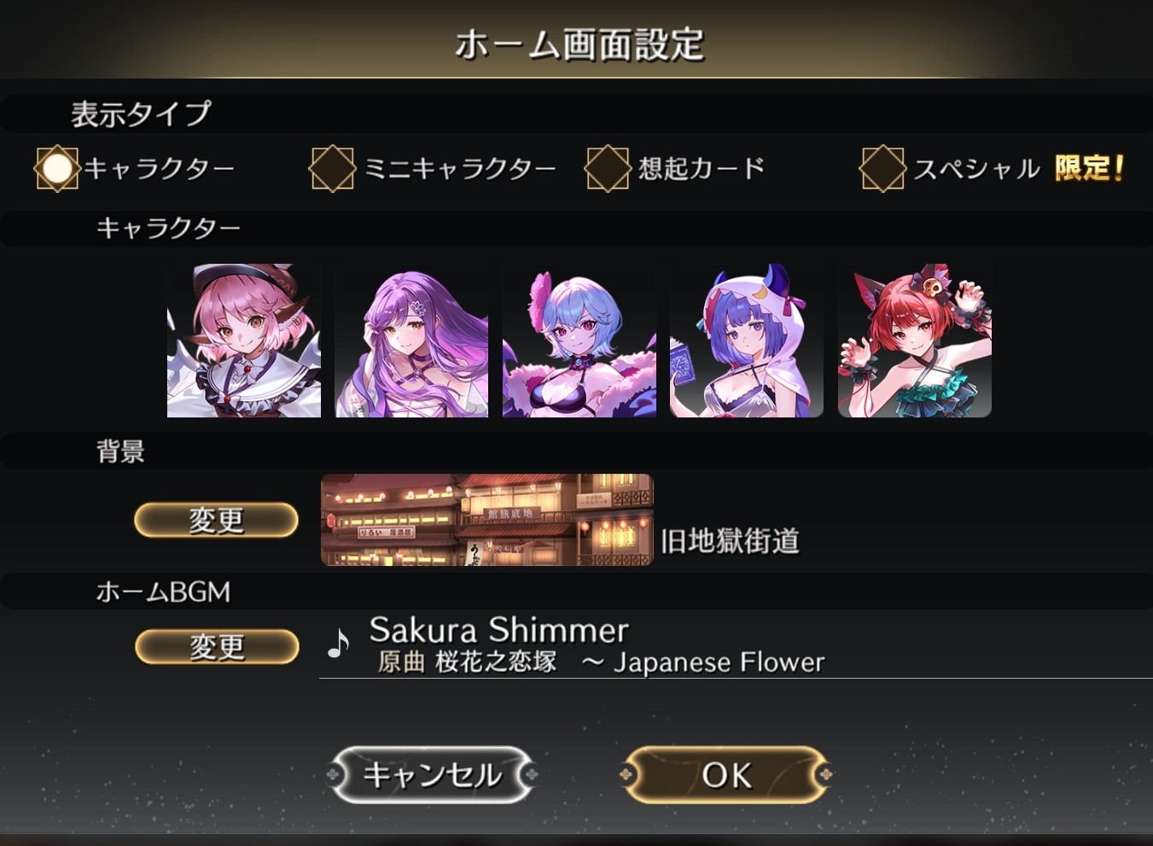
Task: Open the 旧地獄街道 background preview image
Action: coord(487,520)
